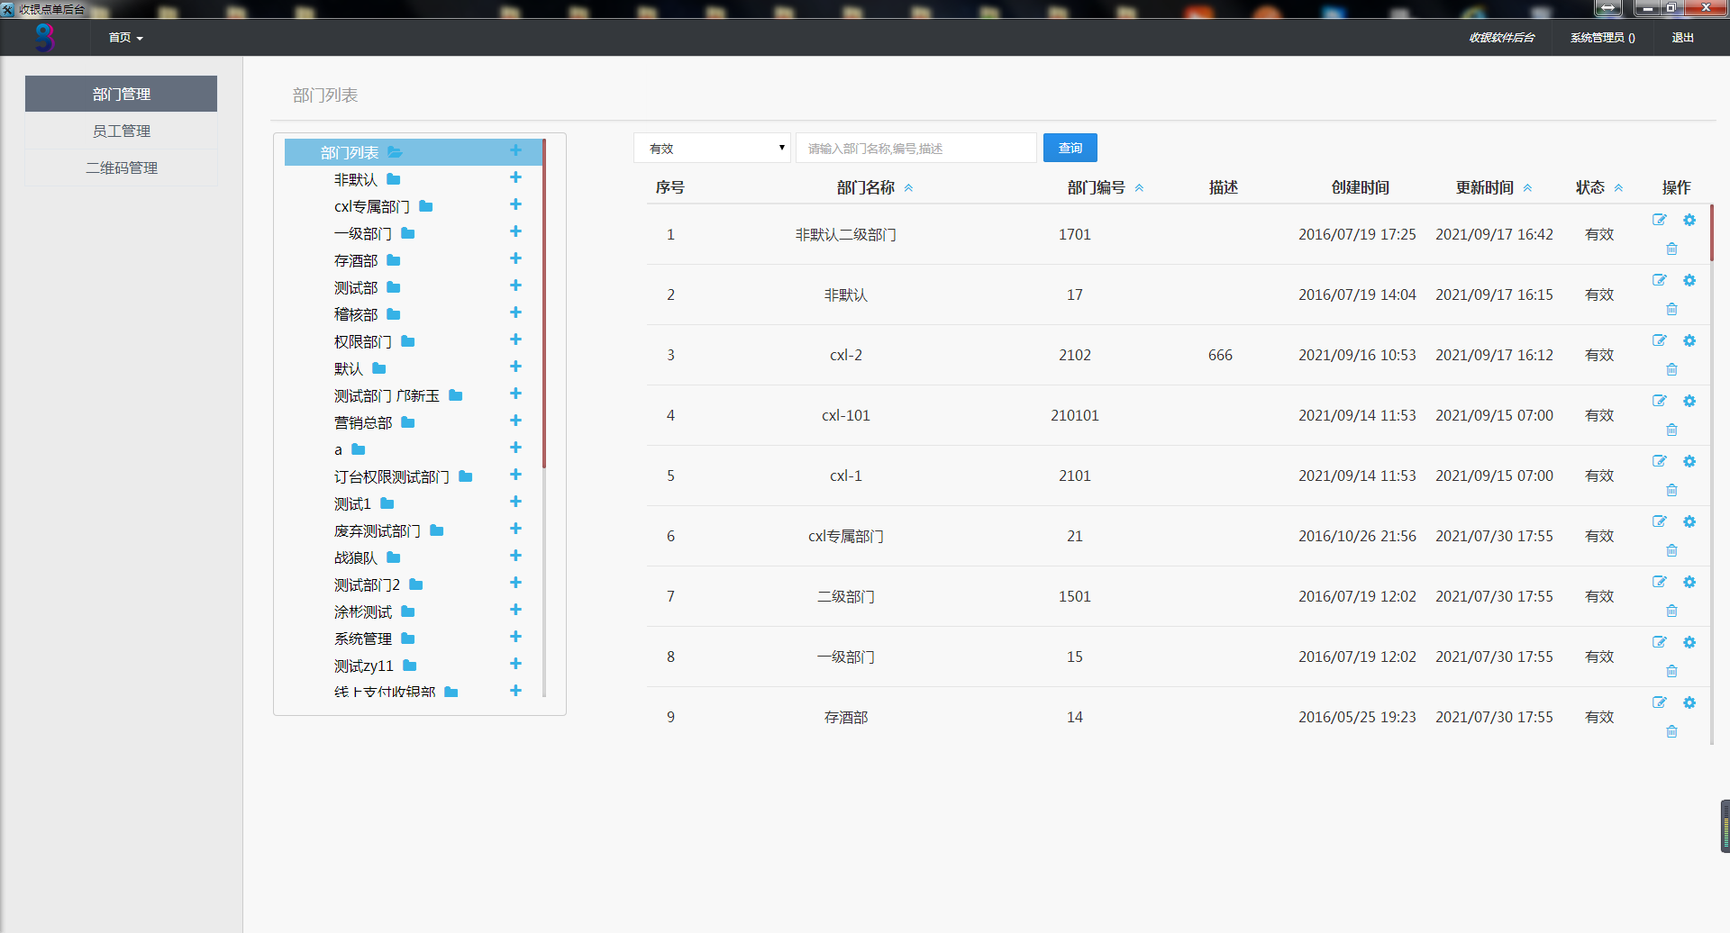
Task: Open settings gear for department number 17 row
Action: [x=1689, y=280]
